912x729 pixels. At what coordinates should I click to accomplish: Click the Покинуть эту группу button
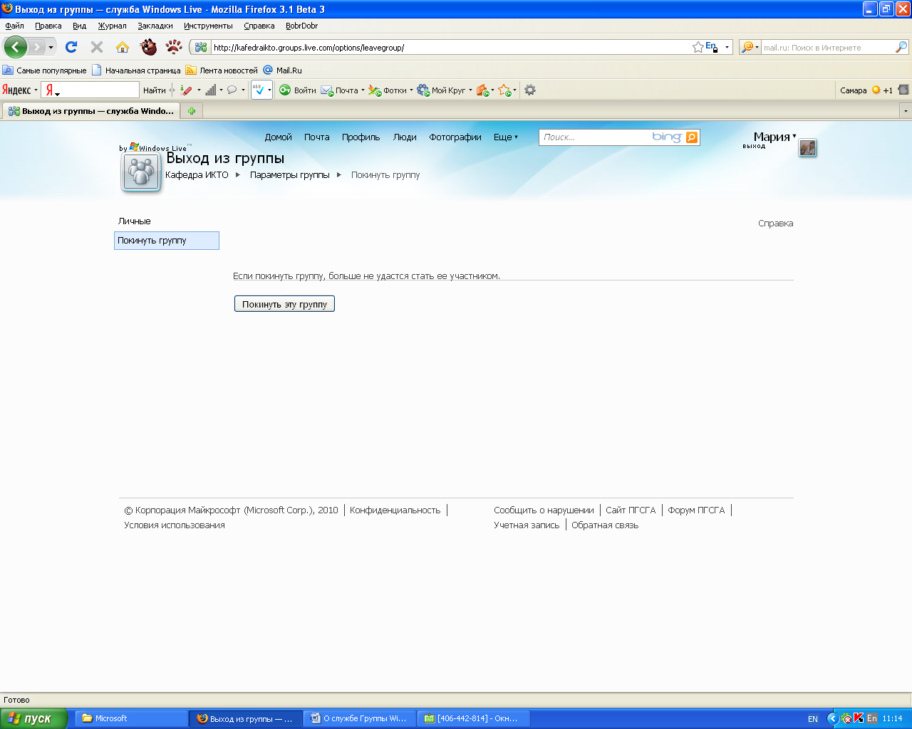(284, 304)
